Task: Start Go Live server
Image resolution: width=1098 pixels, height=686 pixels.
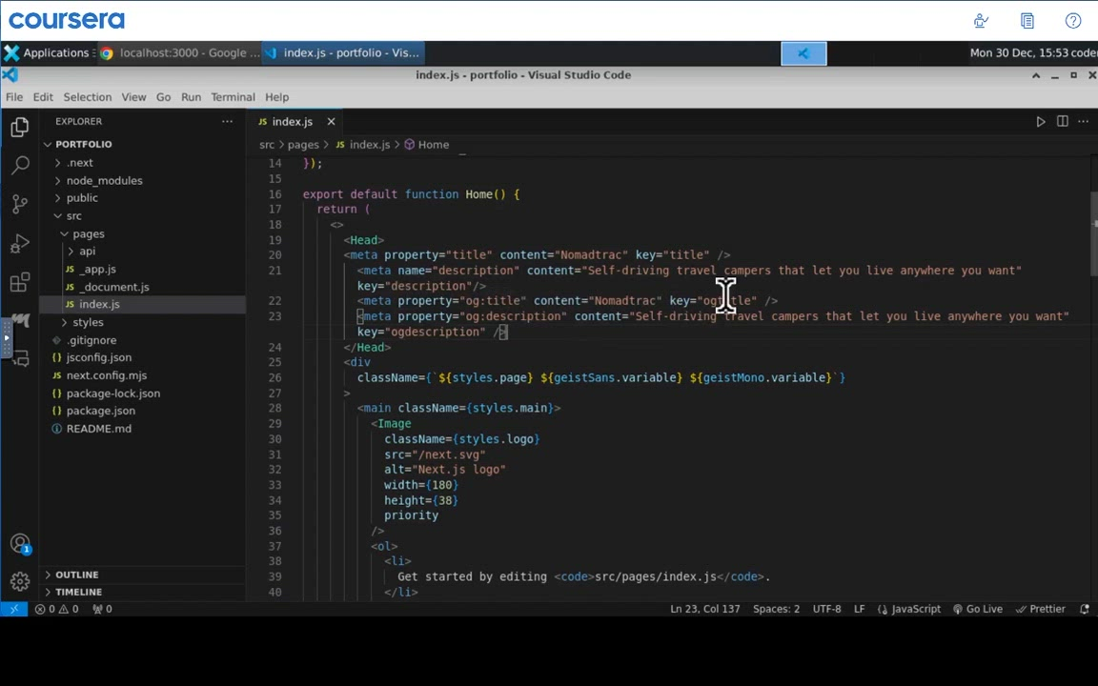Action: (x=978, y=609)
